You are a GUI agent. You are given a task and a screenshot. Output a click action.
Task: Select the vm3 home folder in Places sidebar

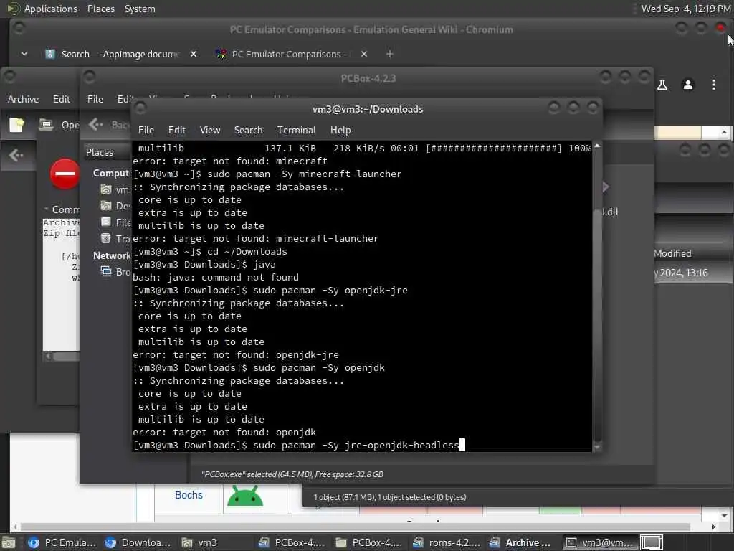coord(115,189)
